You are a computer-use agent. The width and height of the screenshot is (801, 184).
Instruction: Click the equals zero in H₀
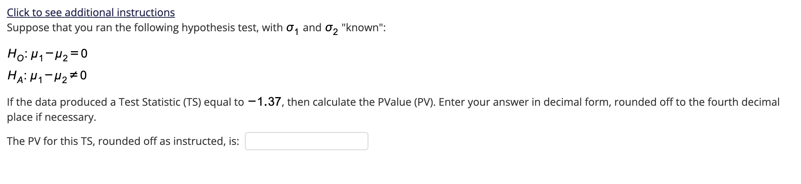(79, 54)
